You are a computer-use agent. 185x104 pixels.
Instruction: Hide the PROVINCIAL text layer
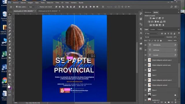[145, 45]
